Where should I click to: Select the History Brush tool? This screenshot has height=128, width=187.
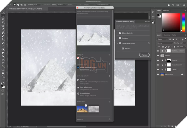tap(3, 43)
